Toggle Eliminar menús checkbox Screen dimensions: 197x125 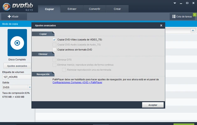54,65
